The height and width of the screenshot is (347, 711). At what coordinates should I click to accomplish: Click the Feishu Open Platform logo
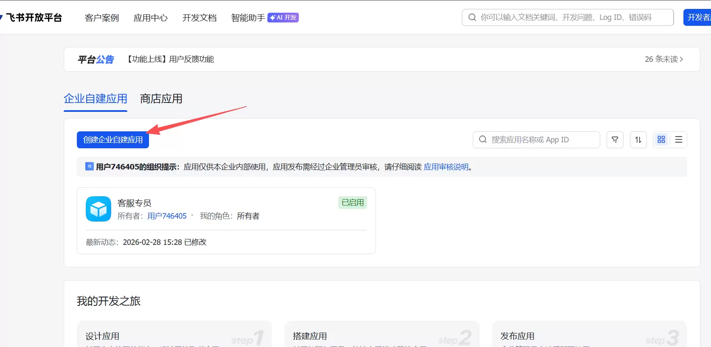pyautogui.click(x=33, y=17)
